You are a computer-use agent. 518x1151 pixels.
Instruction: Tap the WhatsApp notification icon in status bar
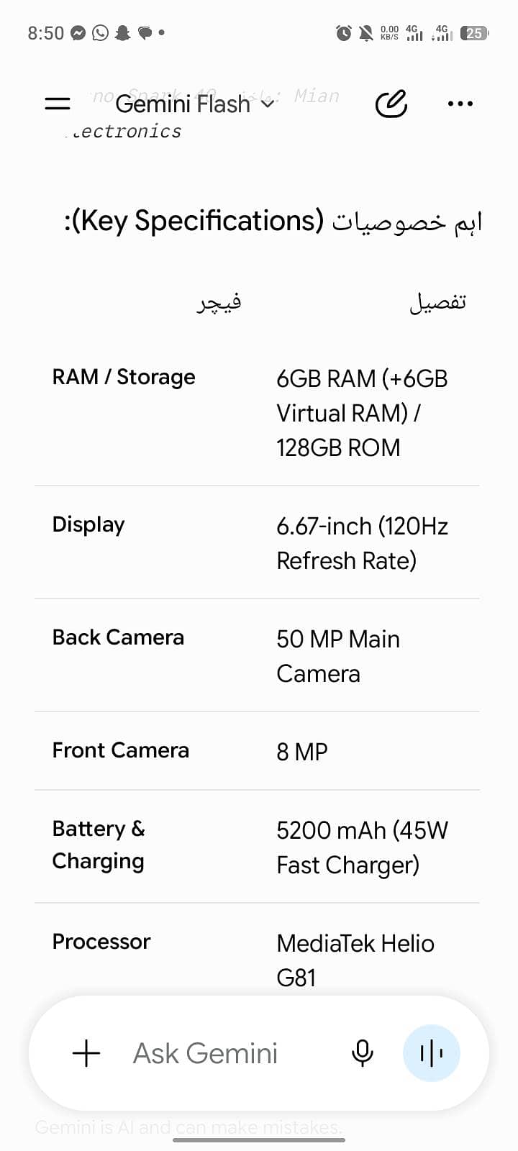(101, 32)
